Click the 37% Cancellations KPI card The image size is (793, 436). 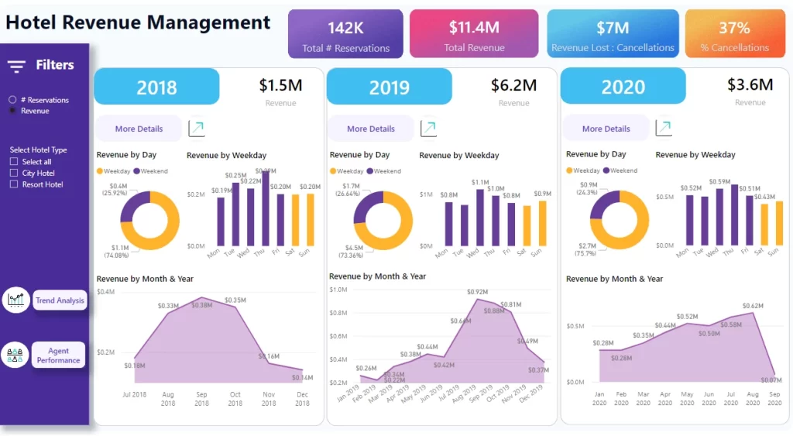[x=734, y=34]
